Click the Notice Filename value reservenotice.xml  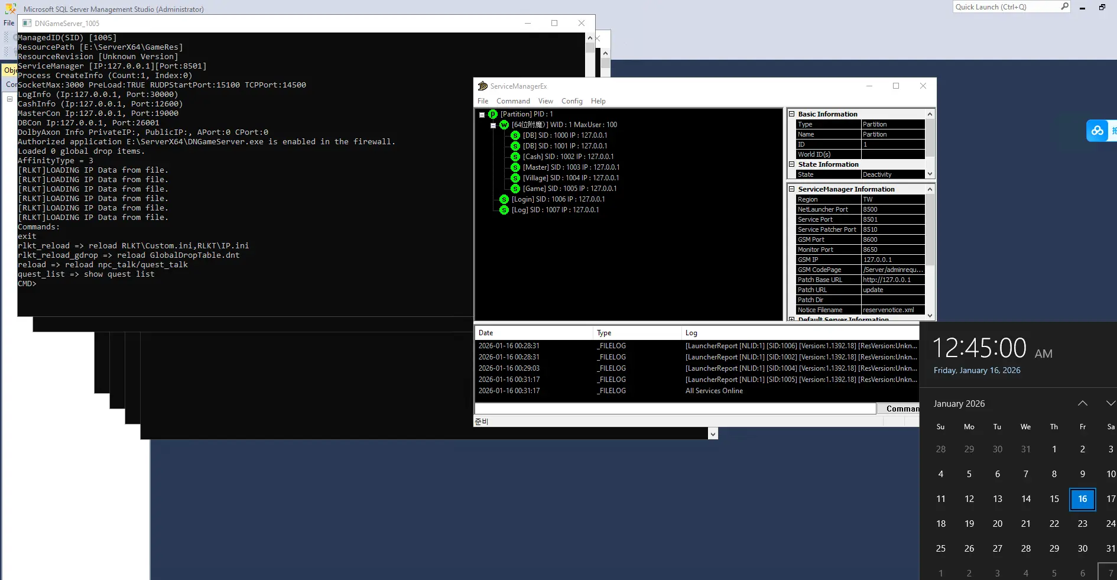point(892,310)
